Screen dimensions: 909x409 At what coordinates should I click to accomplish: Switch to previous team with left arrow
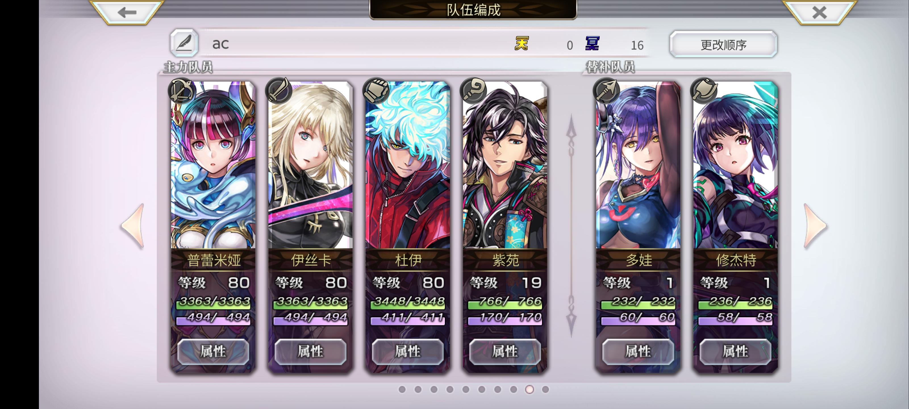133,226
